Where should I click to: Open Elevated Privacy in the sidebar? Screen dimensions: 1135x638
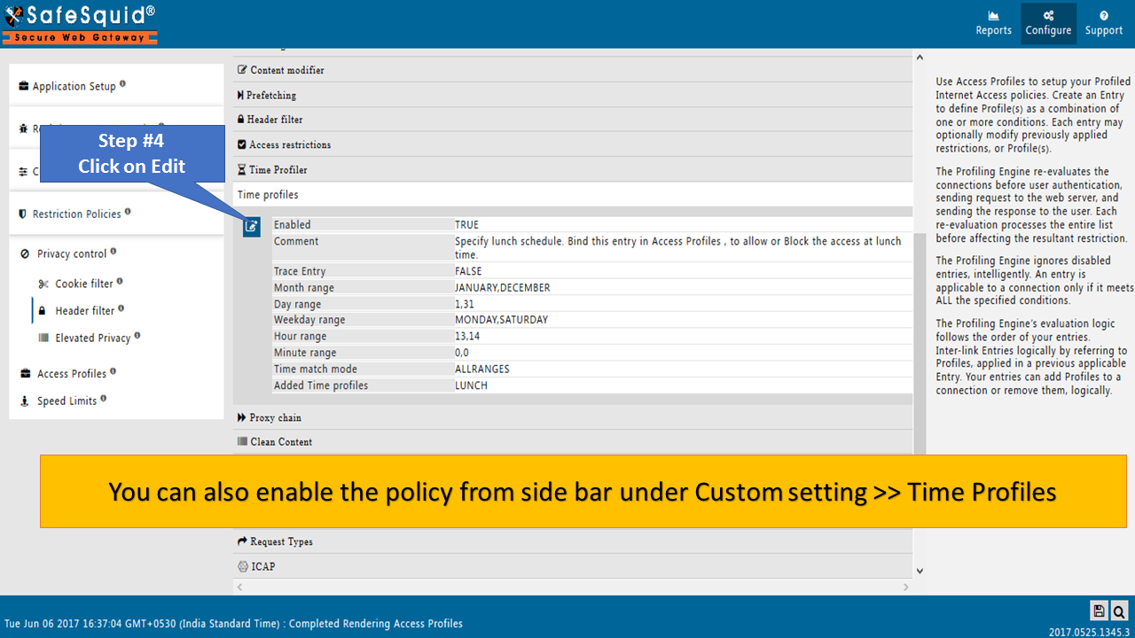pyautogui.click(x=93, y=338)
